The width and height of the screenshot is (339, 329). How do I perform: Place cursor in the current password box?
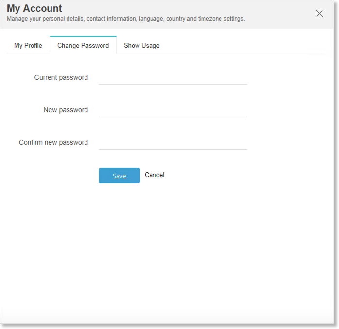click(x=173, y=78)
